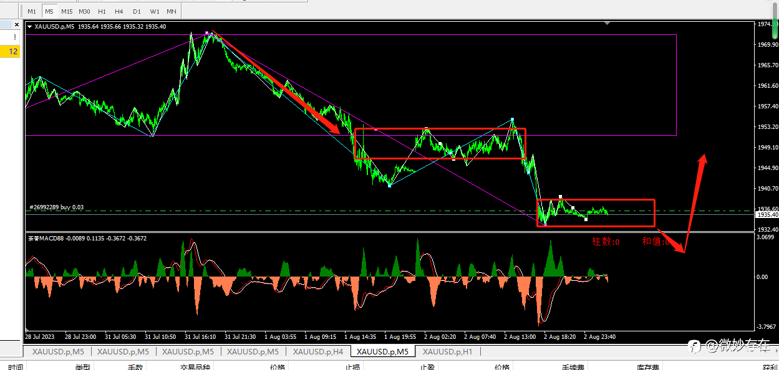Set chart period to H4
The image size is (779, 370).
click(x=120, y=11)
